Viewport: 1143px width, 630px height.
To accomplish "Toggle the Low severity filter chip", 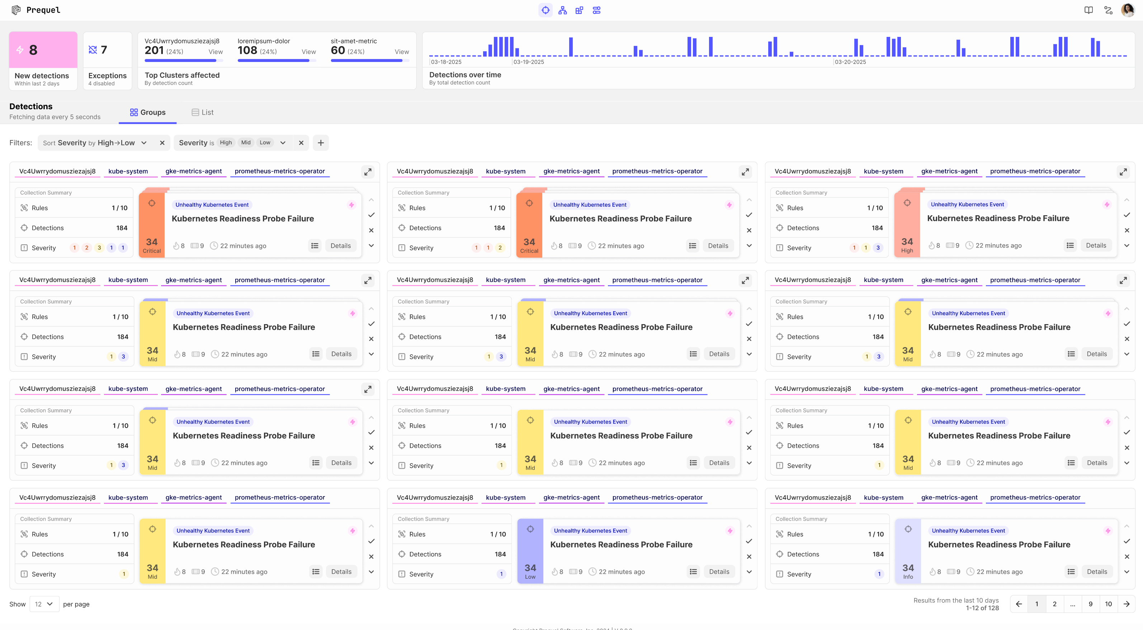I will [265, 143].
